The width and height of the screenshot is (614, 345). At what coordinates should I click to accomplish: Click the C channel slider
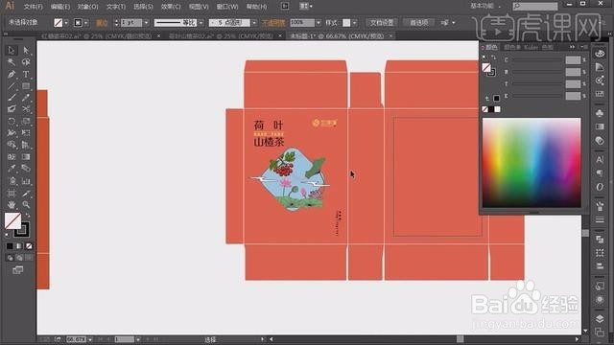537,59
